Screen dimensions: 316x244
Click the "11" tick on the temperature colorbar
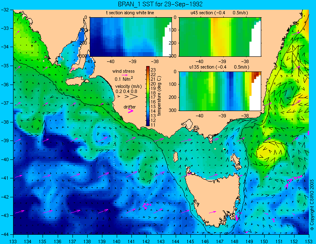(153, 125)
